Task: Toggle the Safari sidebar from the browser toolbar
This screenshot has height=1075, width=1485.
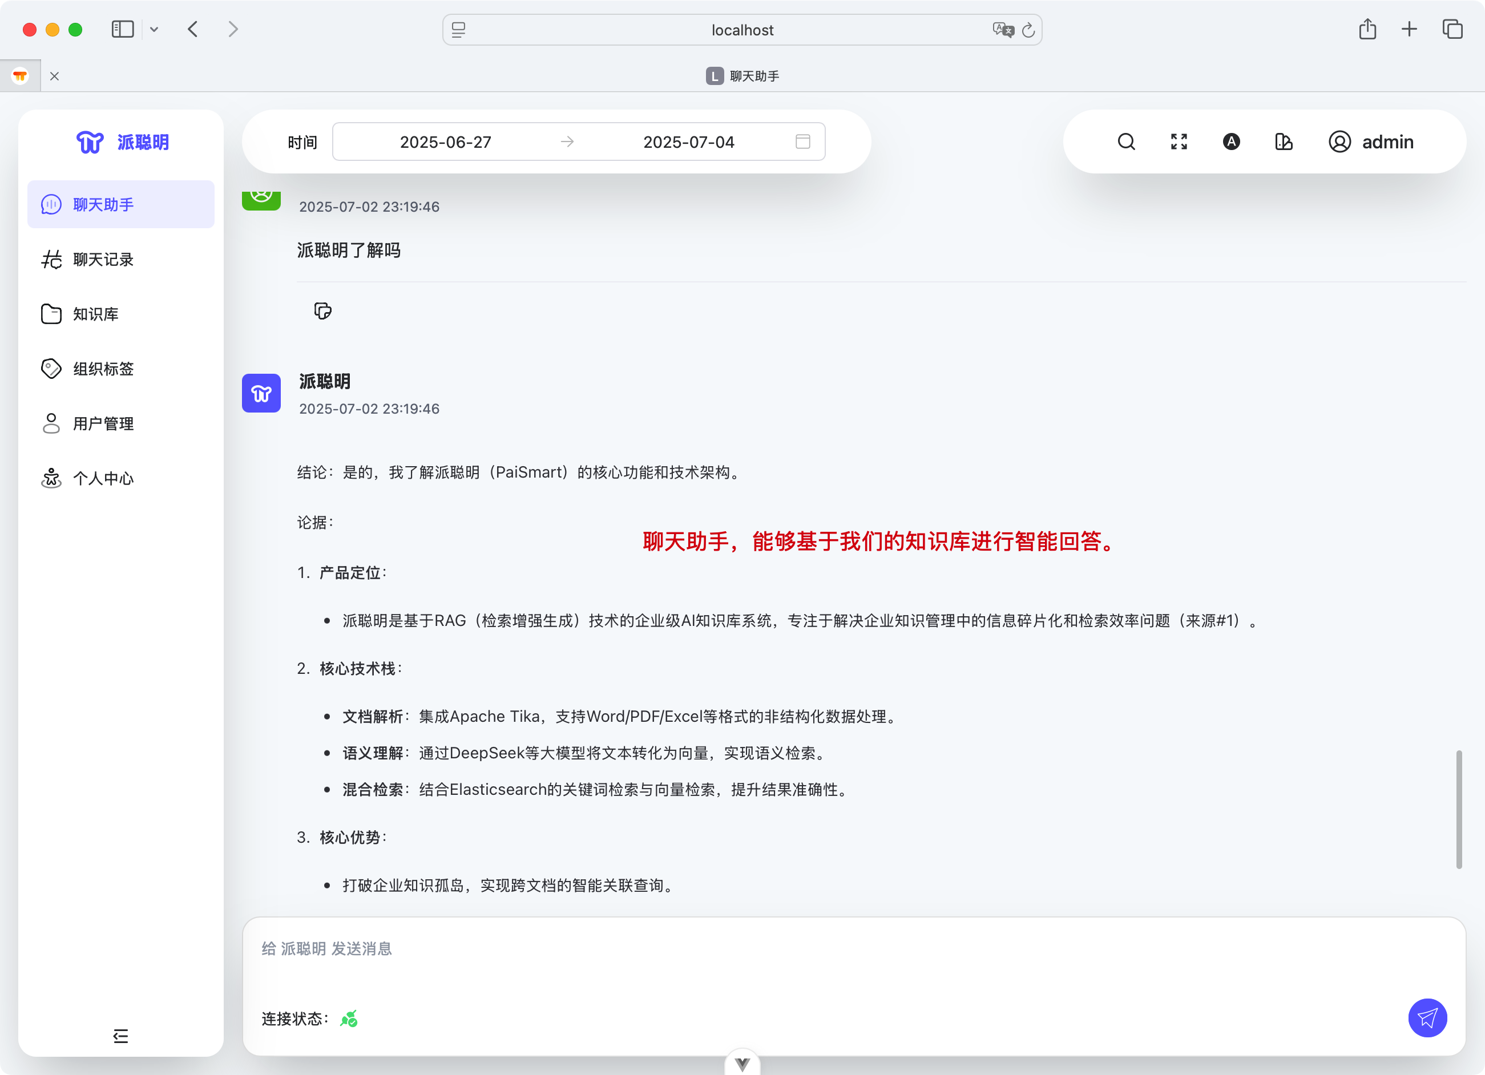Action: tap(123, 29)
